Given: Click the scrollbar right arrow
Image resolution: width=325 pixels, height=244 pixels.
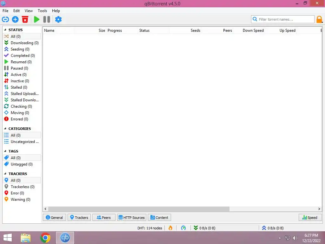Looking at the screenshot, I should 319,209.
